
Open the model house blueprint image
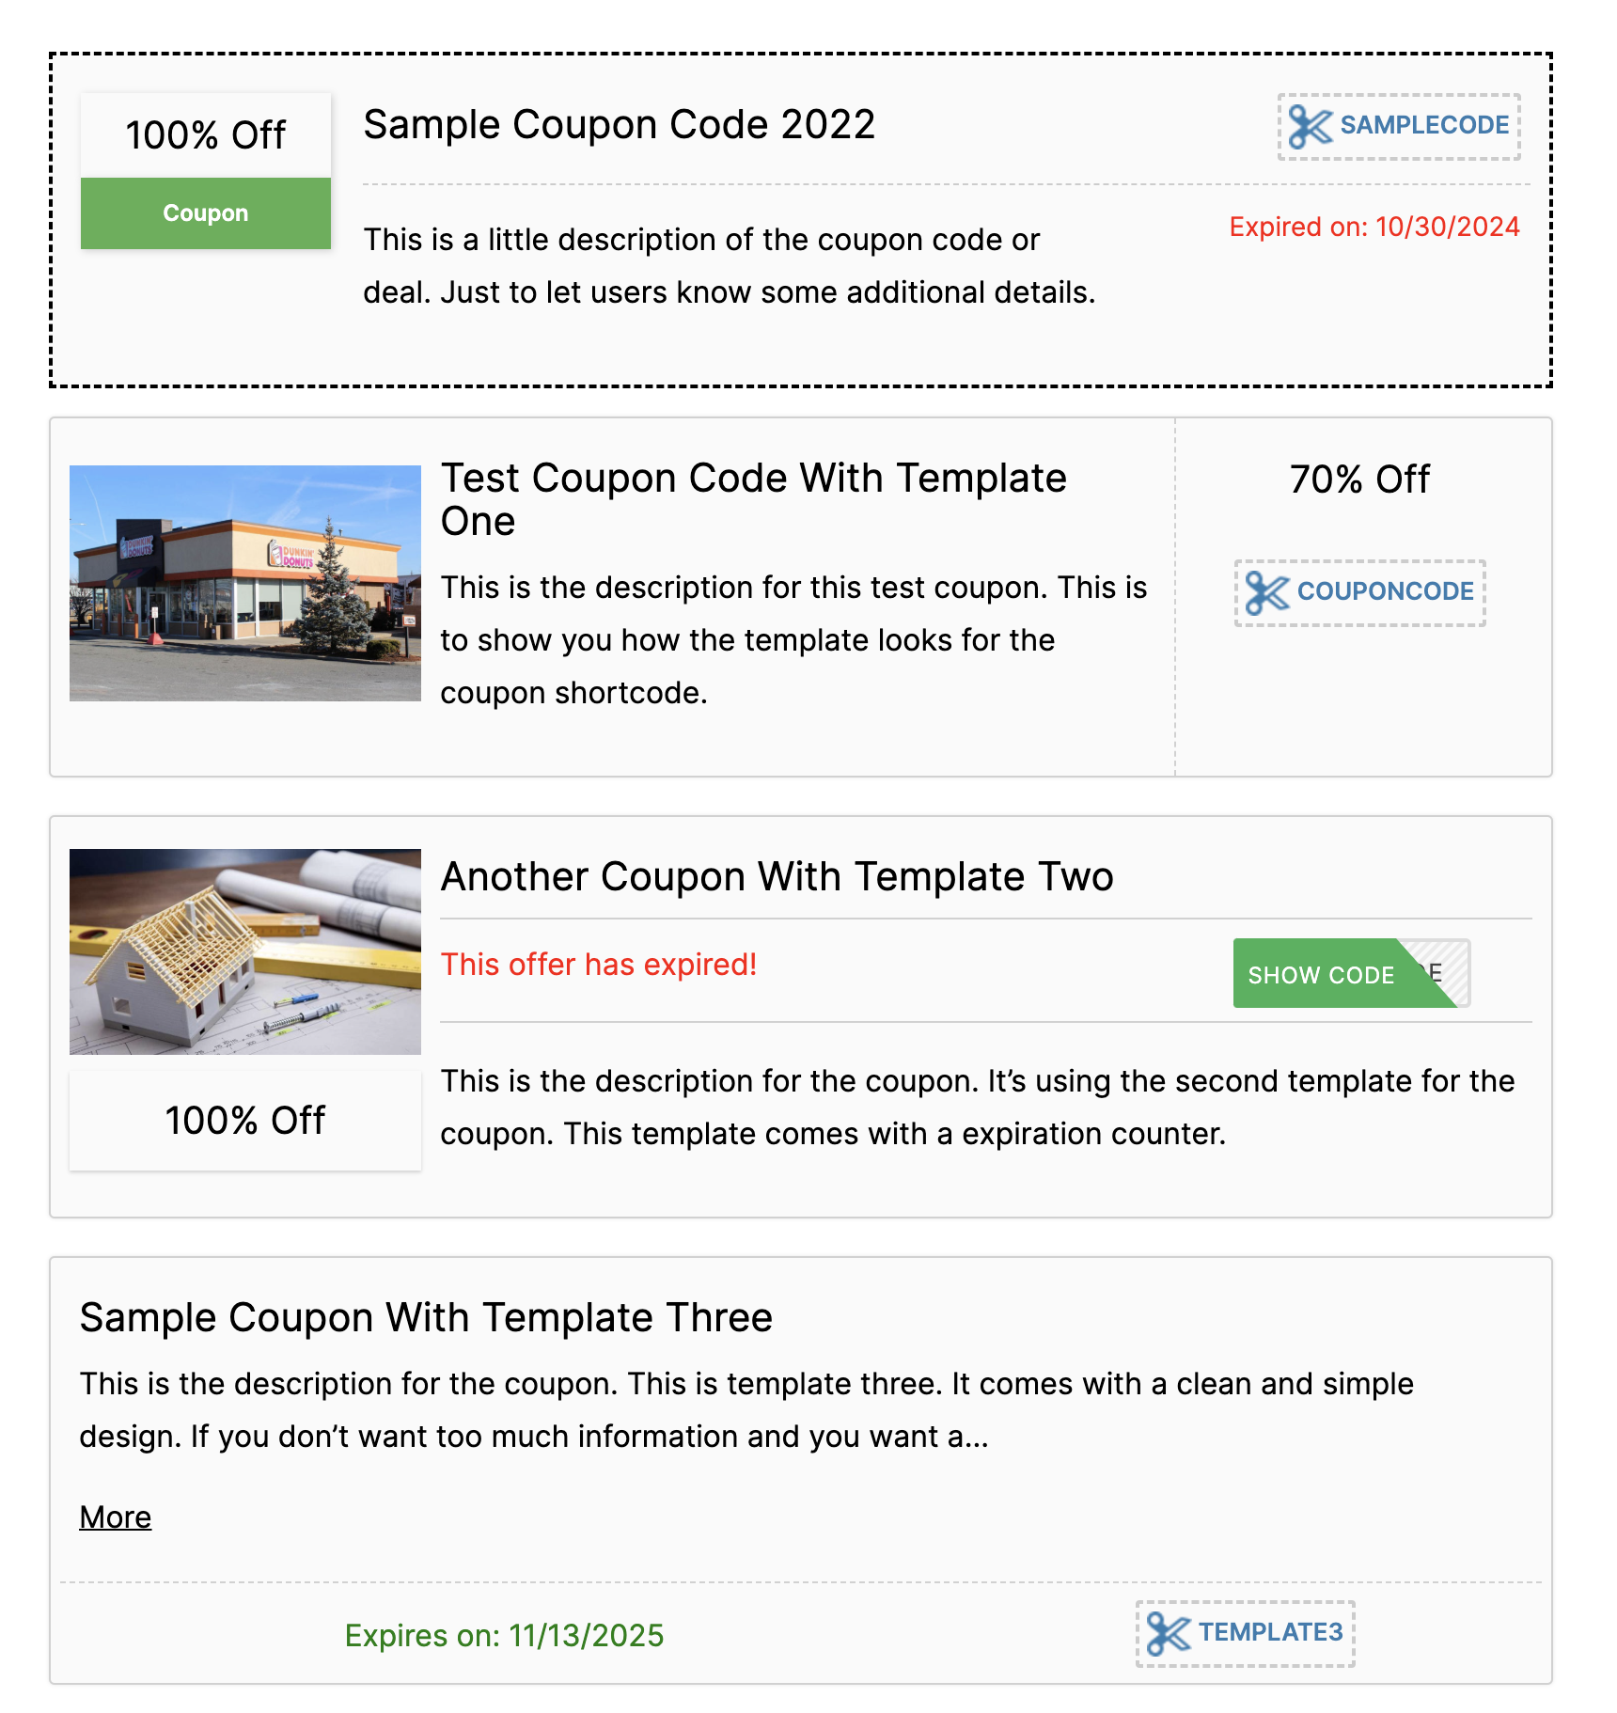[x=245, y=951]
